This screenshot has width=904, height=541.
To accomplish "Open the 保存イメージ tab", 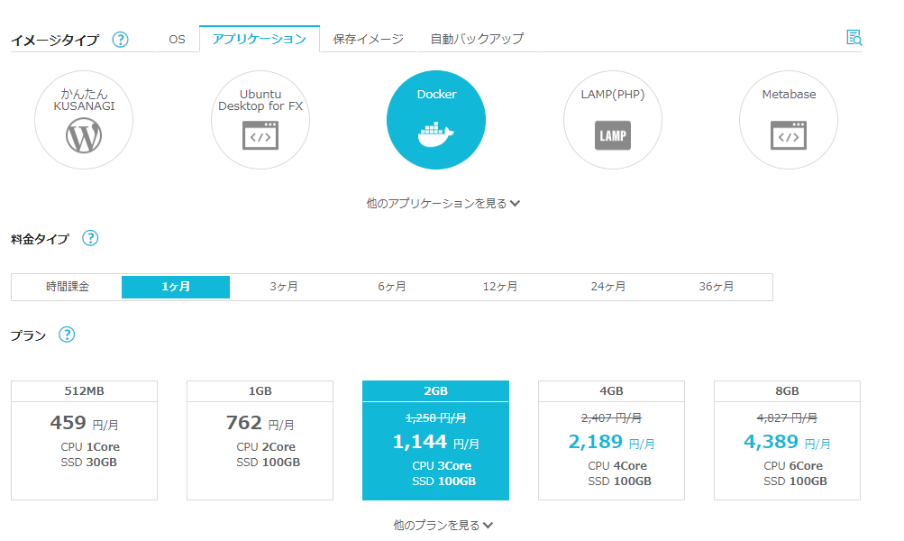I will [368, 39].
